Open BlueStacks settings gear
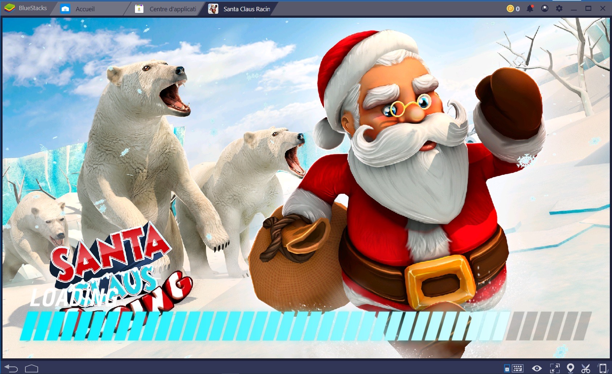The height and width of the screenshot is (374, 612). point(559,8)
